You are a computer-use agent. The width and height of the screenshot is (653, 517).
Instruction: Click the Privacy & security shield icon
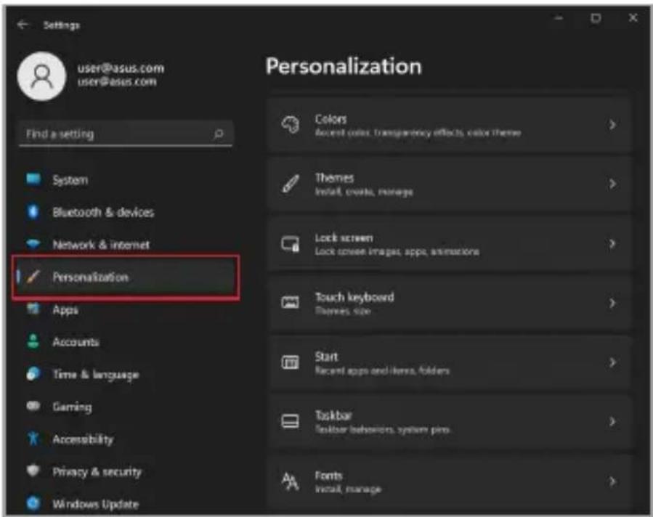click(33, 471)
